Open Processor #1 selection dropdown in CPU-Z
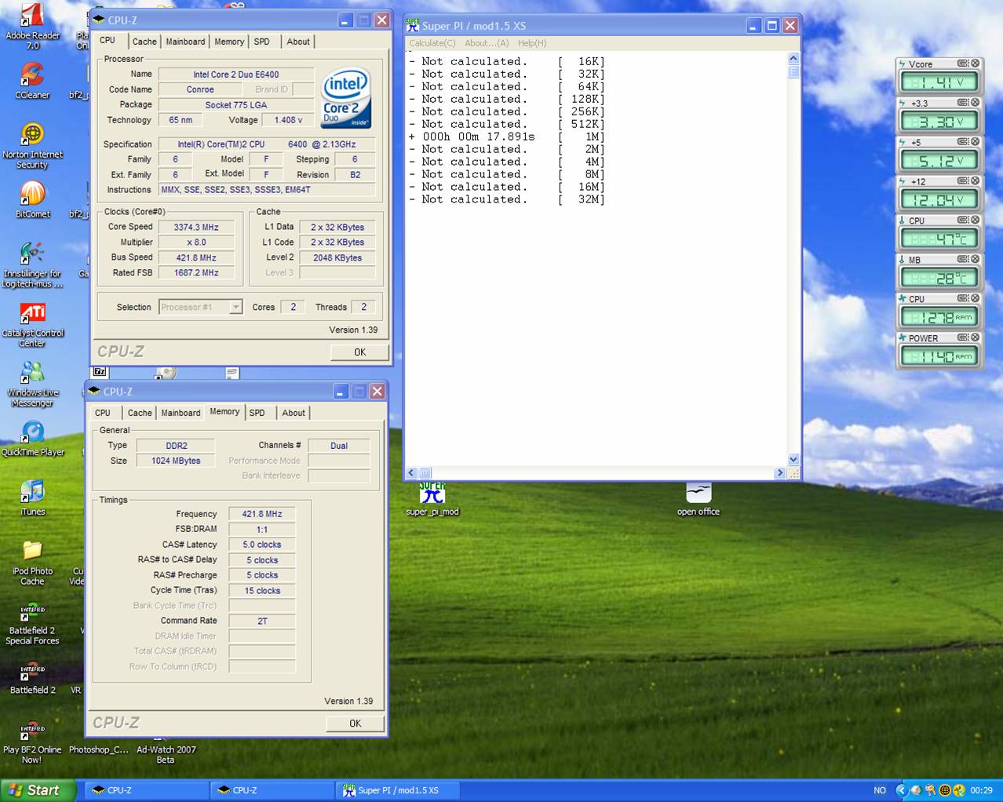1003x802 pixels. tap(235, 308)
